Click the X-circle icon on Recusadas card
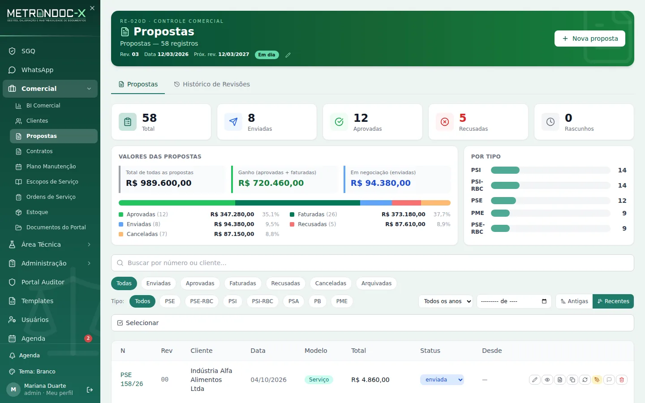This screenshot has height=403, width=645. click(x=445, y=122)
